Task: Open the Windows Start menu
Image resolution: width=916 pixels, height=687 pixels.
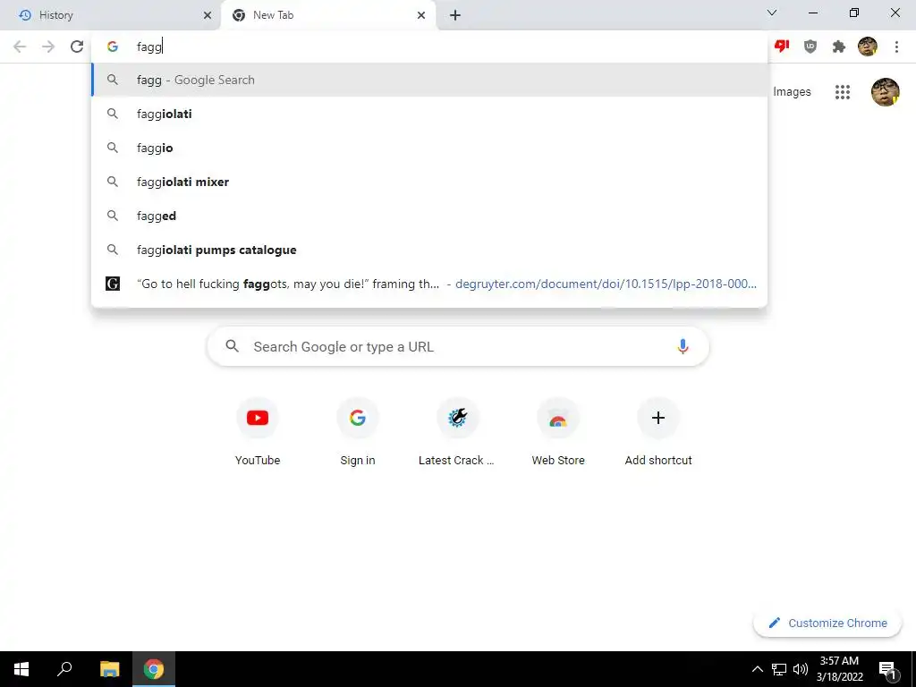Action: [x=21, y=669]
